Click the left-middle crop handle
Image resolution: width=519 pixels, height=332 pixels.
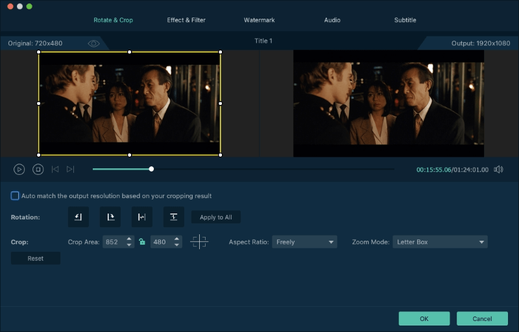coord(39,104)
